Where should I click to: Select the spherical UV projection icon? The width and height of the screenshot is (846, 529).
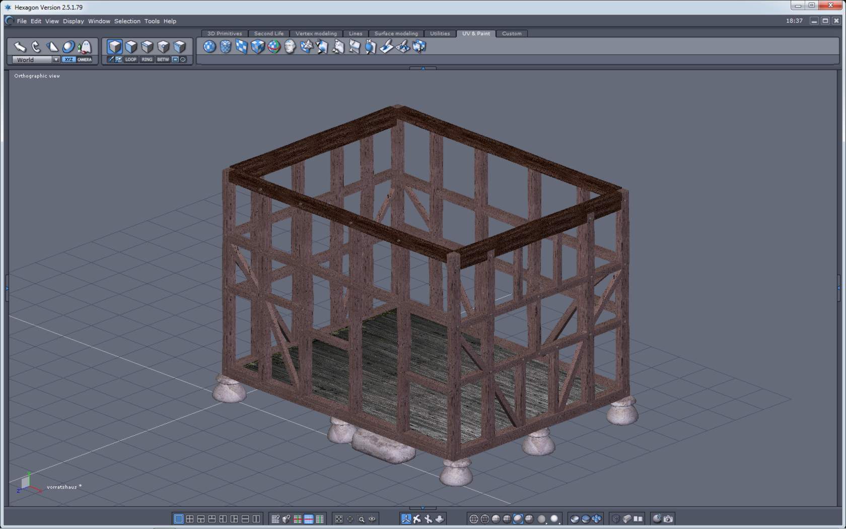[209, 47]
